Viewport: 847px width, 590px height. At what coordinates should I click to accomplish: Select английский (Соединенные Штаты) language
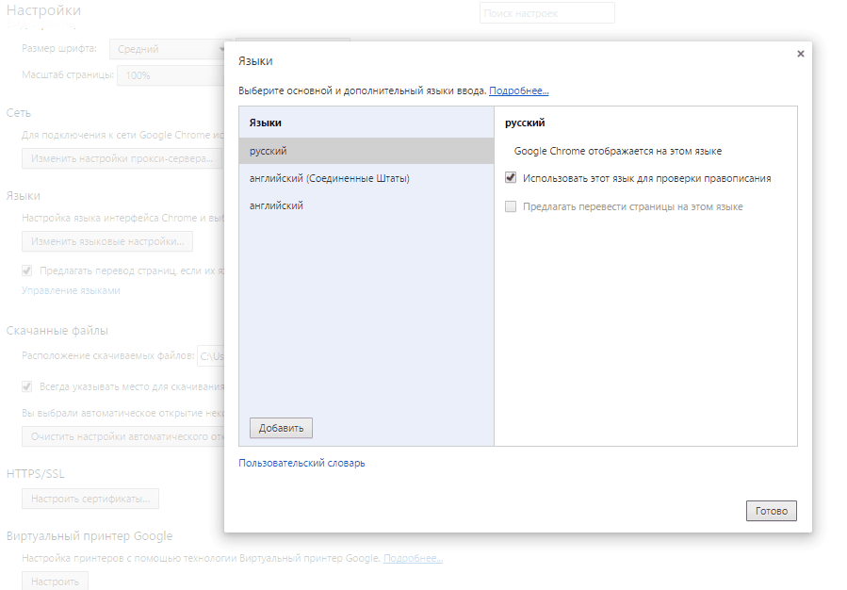pos(366,178)
